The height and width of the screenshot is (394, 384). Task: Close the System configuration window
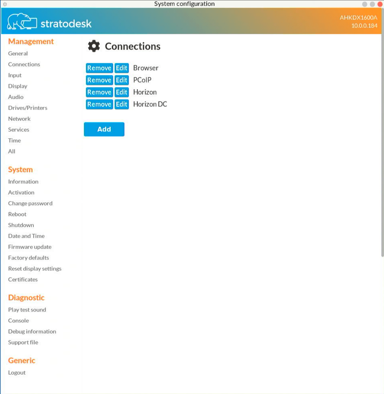380,4
